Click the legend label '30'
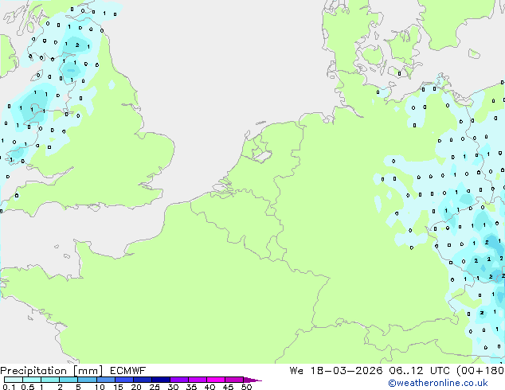 tap(173, 387)
